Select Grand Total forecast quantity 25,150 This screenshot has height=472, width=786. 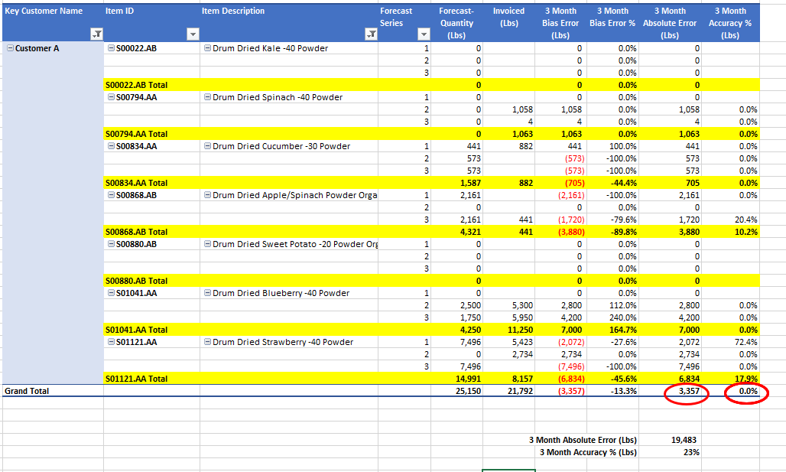click(468, 391)
